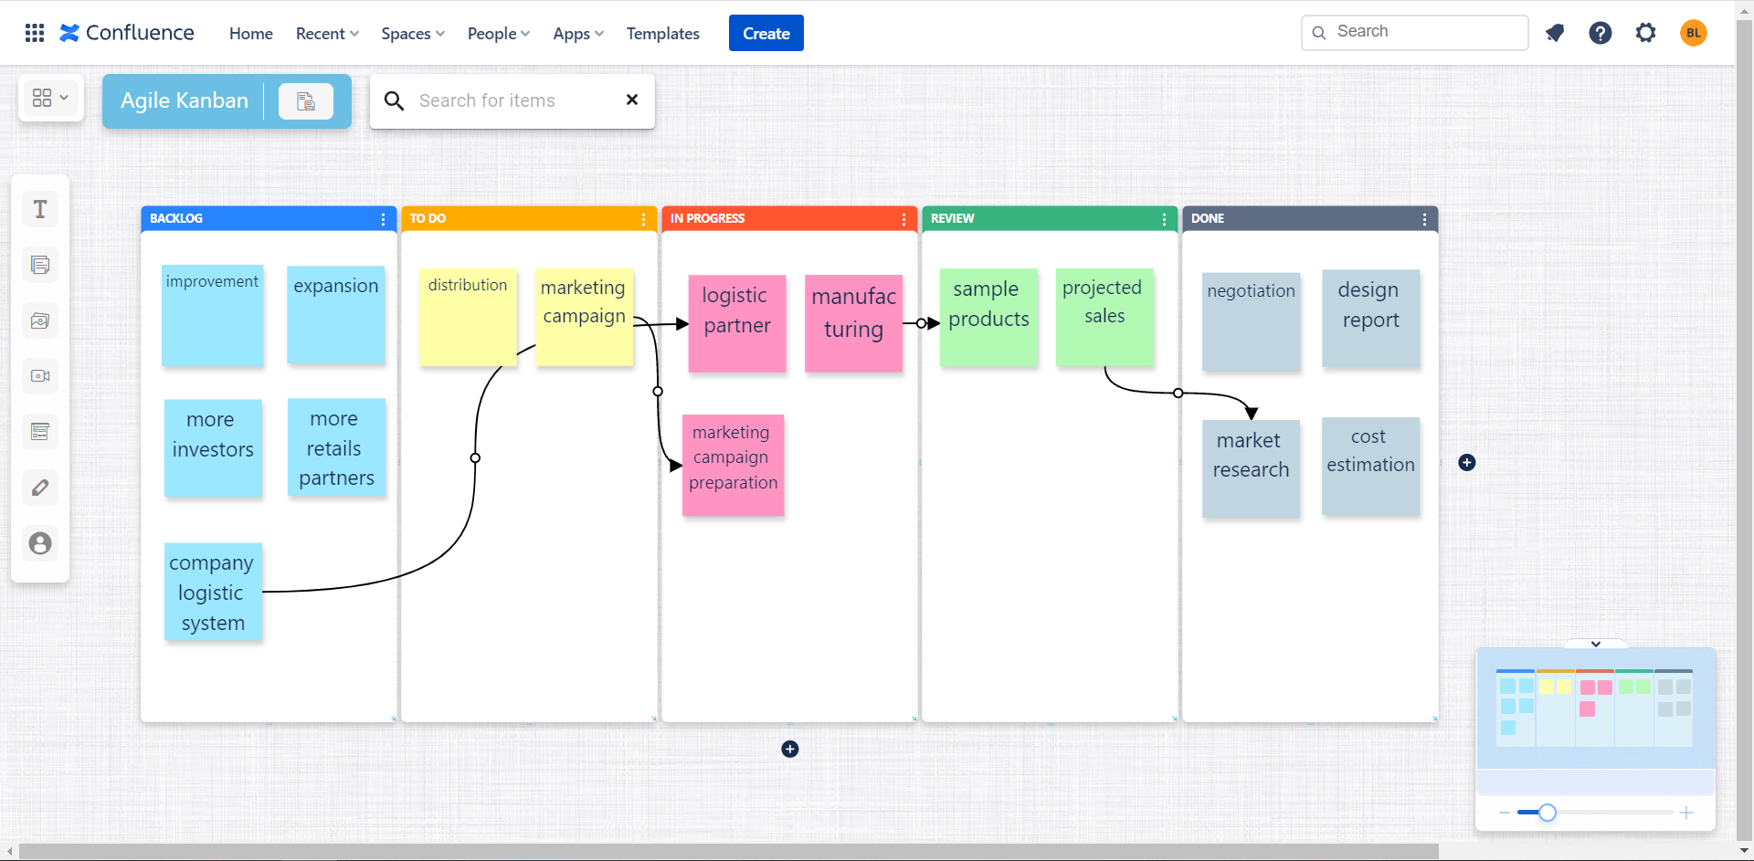This screenshot has height=861, width=1754.
Task: Click the Templates menu item
Action: click(662, 33)
